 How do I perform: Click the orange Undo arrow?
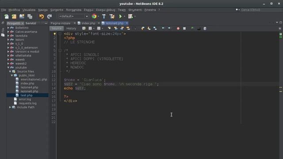42,16
